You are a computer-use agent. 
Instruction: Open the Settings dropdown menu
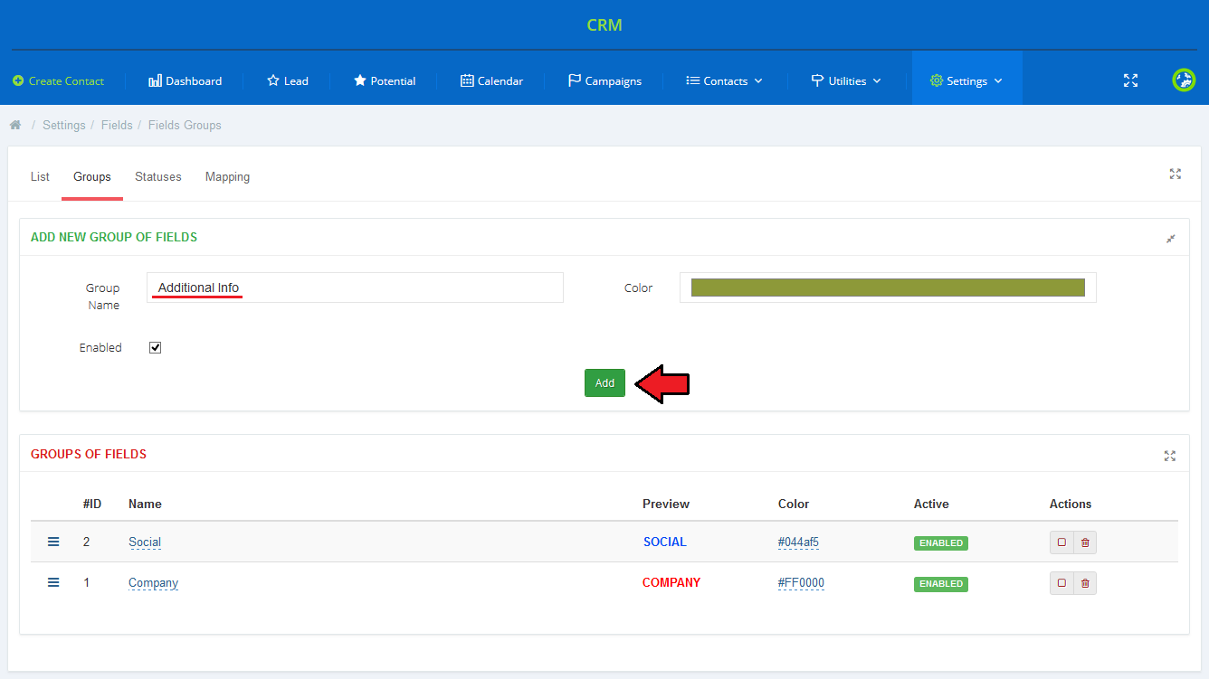pyautogui.click(x=966, y=80)
